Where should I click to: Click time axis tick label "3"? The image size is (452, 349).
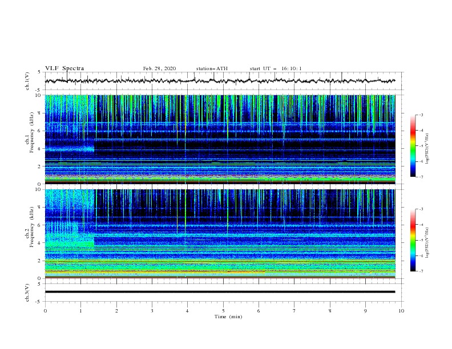point(152,311)
